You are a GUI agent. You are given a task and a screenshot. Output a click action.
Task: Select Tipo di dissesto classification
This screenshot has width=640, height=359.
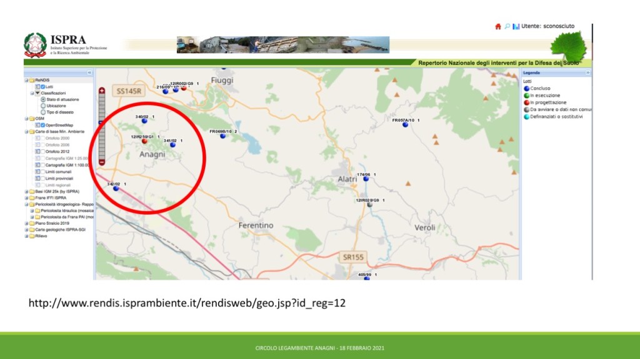[x=42, y=112]
